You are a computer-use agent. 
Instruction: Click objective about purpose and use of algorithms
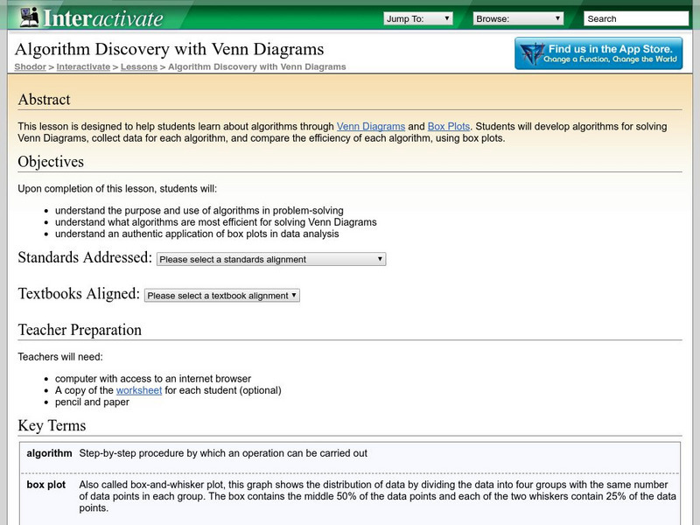[199, 211]
